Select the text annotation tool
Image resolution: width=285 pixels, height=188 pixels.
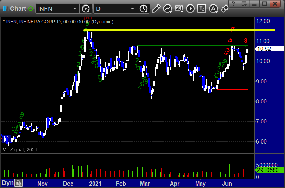coord(202,9)
